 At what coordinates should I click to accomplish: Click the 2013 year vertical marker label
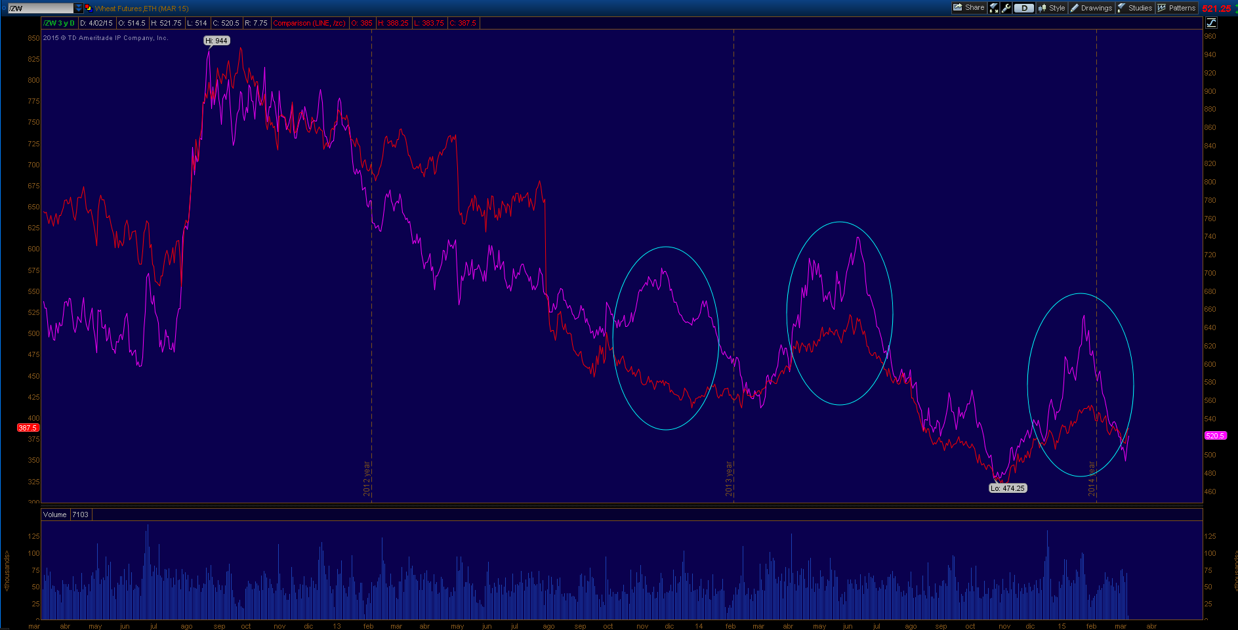pos(729,478)
